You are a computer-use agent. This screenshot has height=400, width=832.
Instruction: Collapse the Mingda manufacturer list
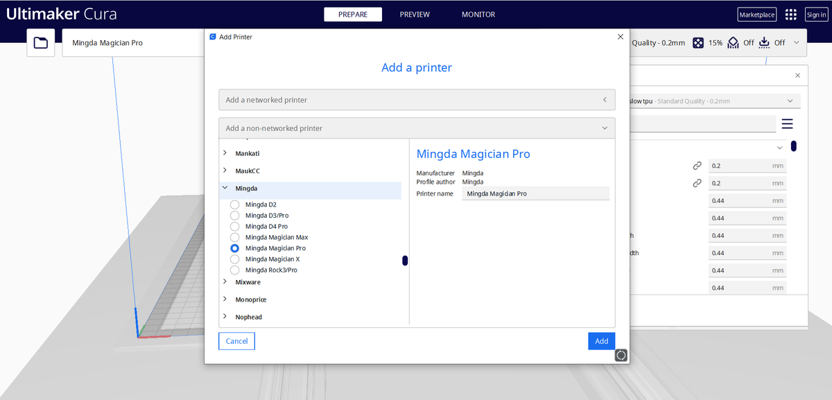[225, 188]
